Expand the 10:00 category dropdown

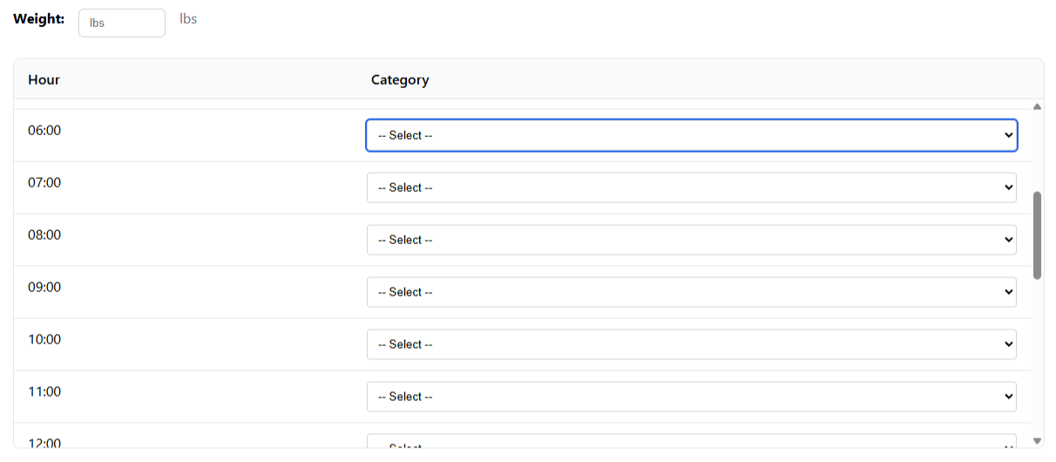click(691, 344)
